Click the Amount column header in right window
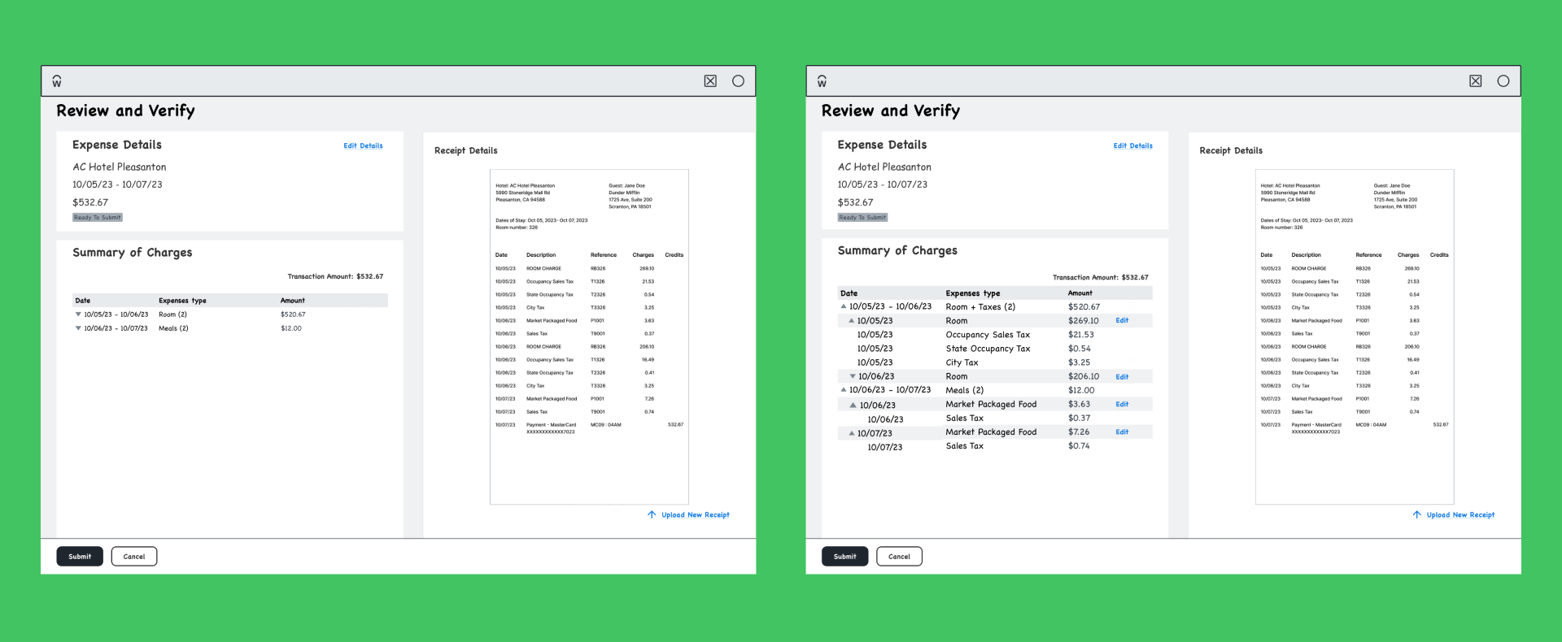Screen dimensions: 1562x642 click(1080, 293)
